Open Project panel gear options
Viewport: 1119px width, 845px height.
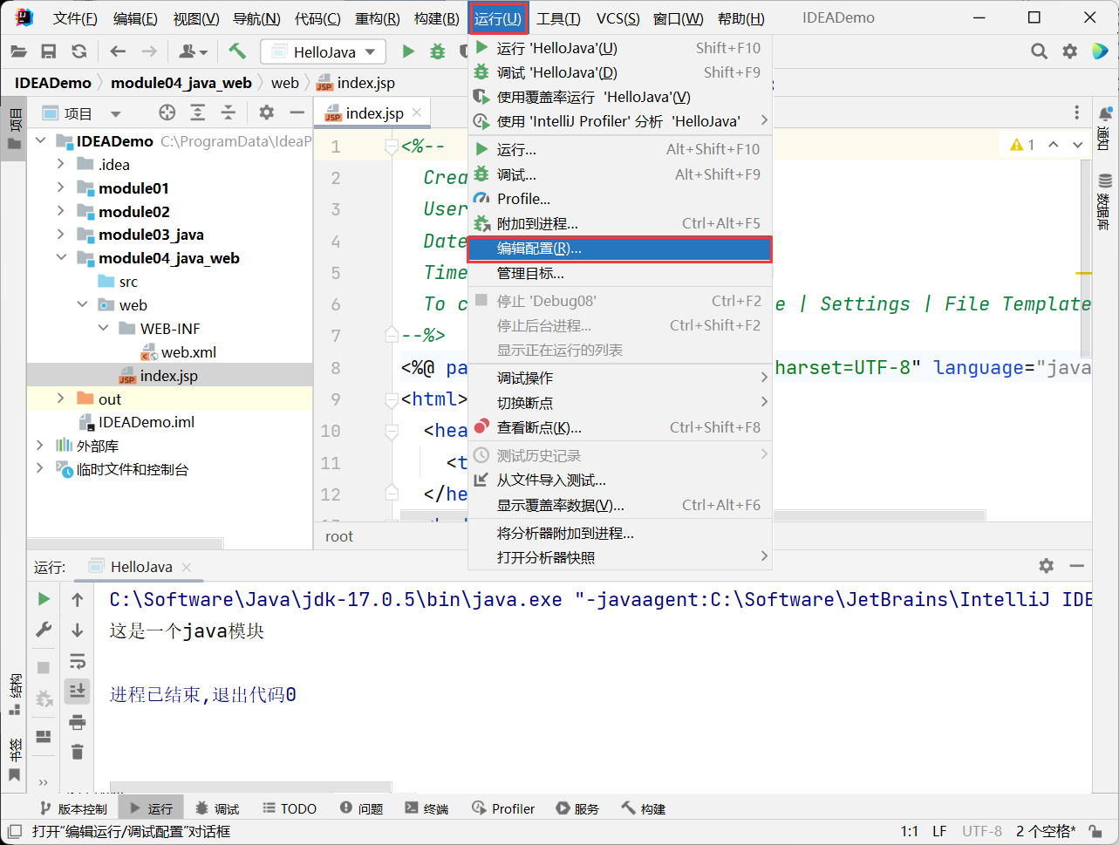tap(267, 112)
